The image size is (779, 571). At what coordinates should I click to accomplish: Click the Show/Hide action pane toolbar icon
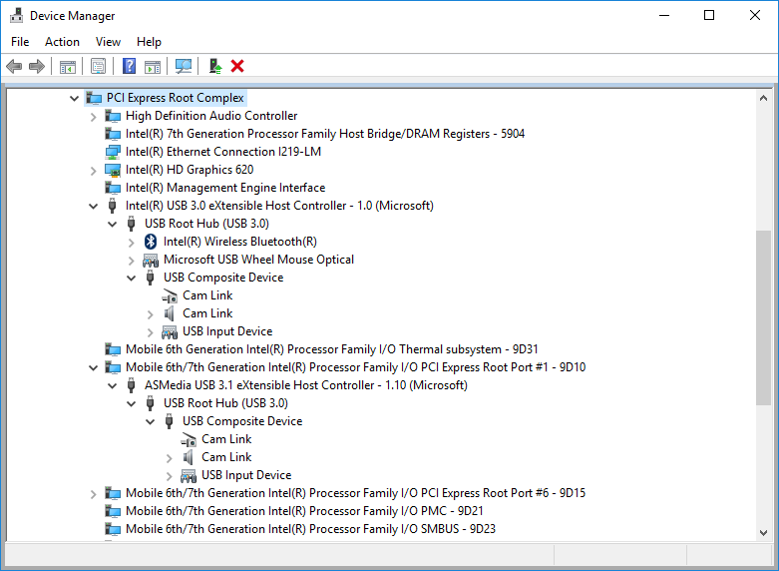click(153, 66)
